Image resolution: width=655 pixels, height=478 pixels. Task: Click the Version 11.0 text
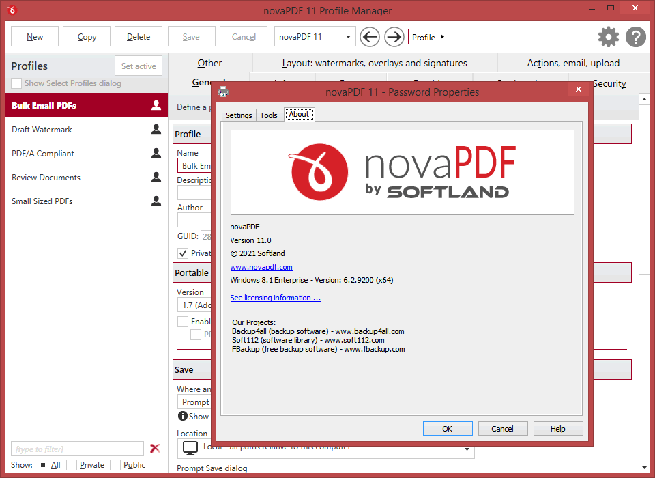[250, 240]
